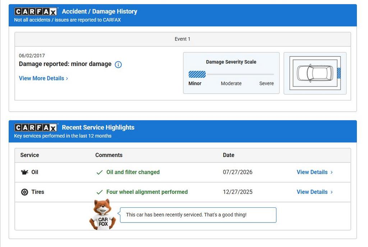Click the Recent Service Highlights heading
Viewport: 368px width, 247px height.
click(98, 127)
